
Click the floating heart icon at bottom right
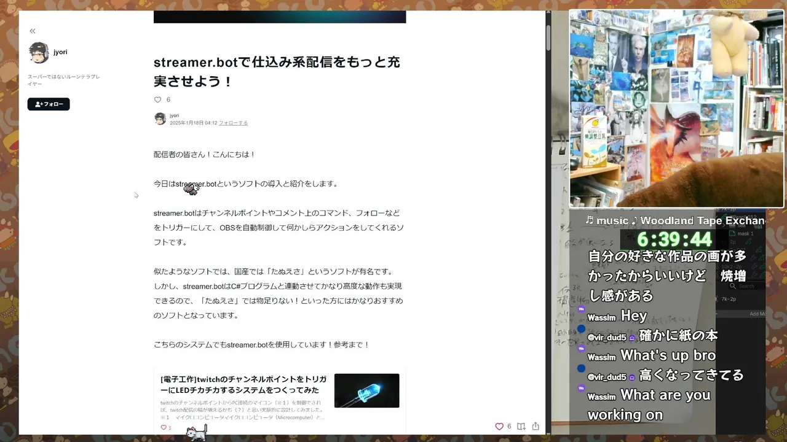coord(499,426)
